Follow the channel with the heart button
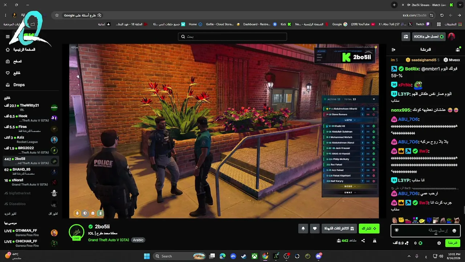The height and width of the screenshot is (262, 465). pos(315,229)
